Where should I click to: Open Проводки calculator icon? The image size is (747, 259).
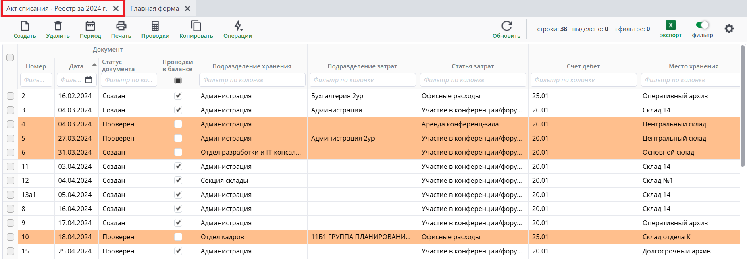155,26
